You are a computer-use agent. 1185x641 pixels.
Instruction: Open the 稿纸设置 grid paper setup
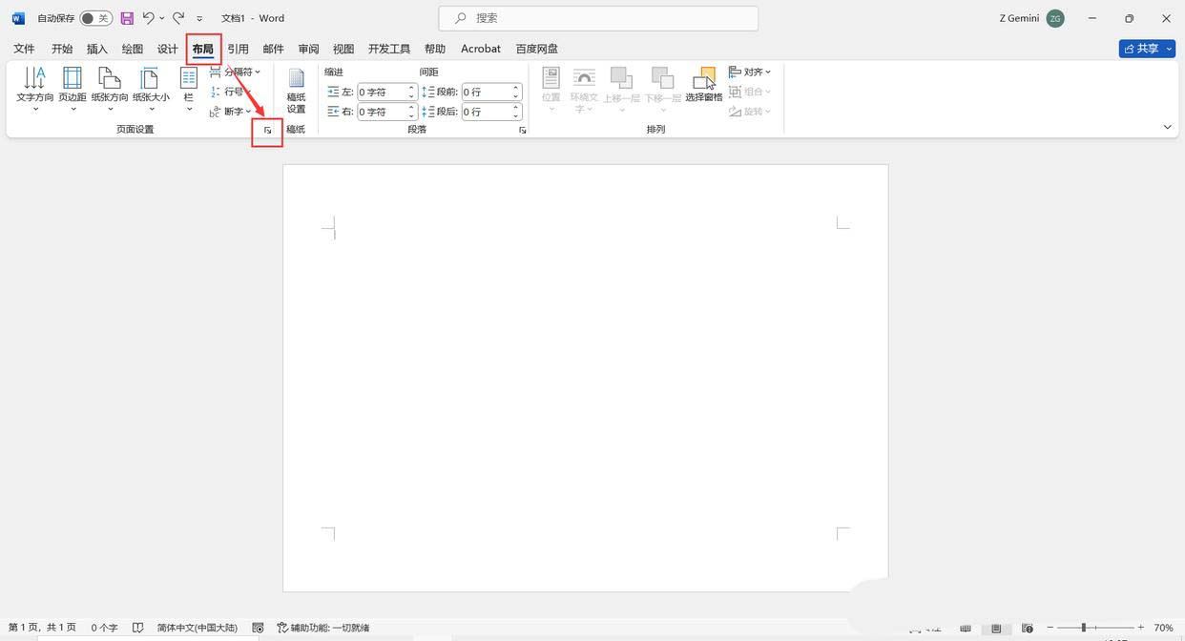coord(295,91)
